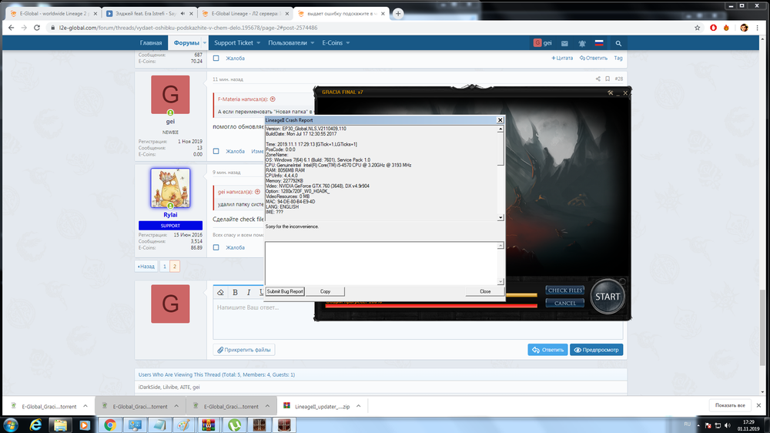Open the Пользователи dropdown menu
Screen dimensions: 770x433
pos(291,43)
